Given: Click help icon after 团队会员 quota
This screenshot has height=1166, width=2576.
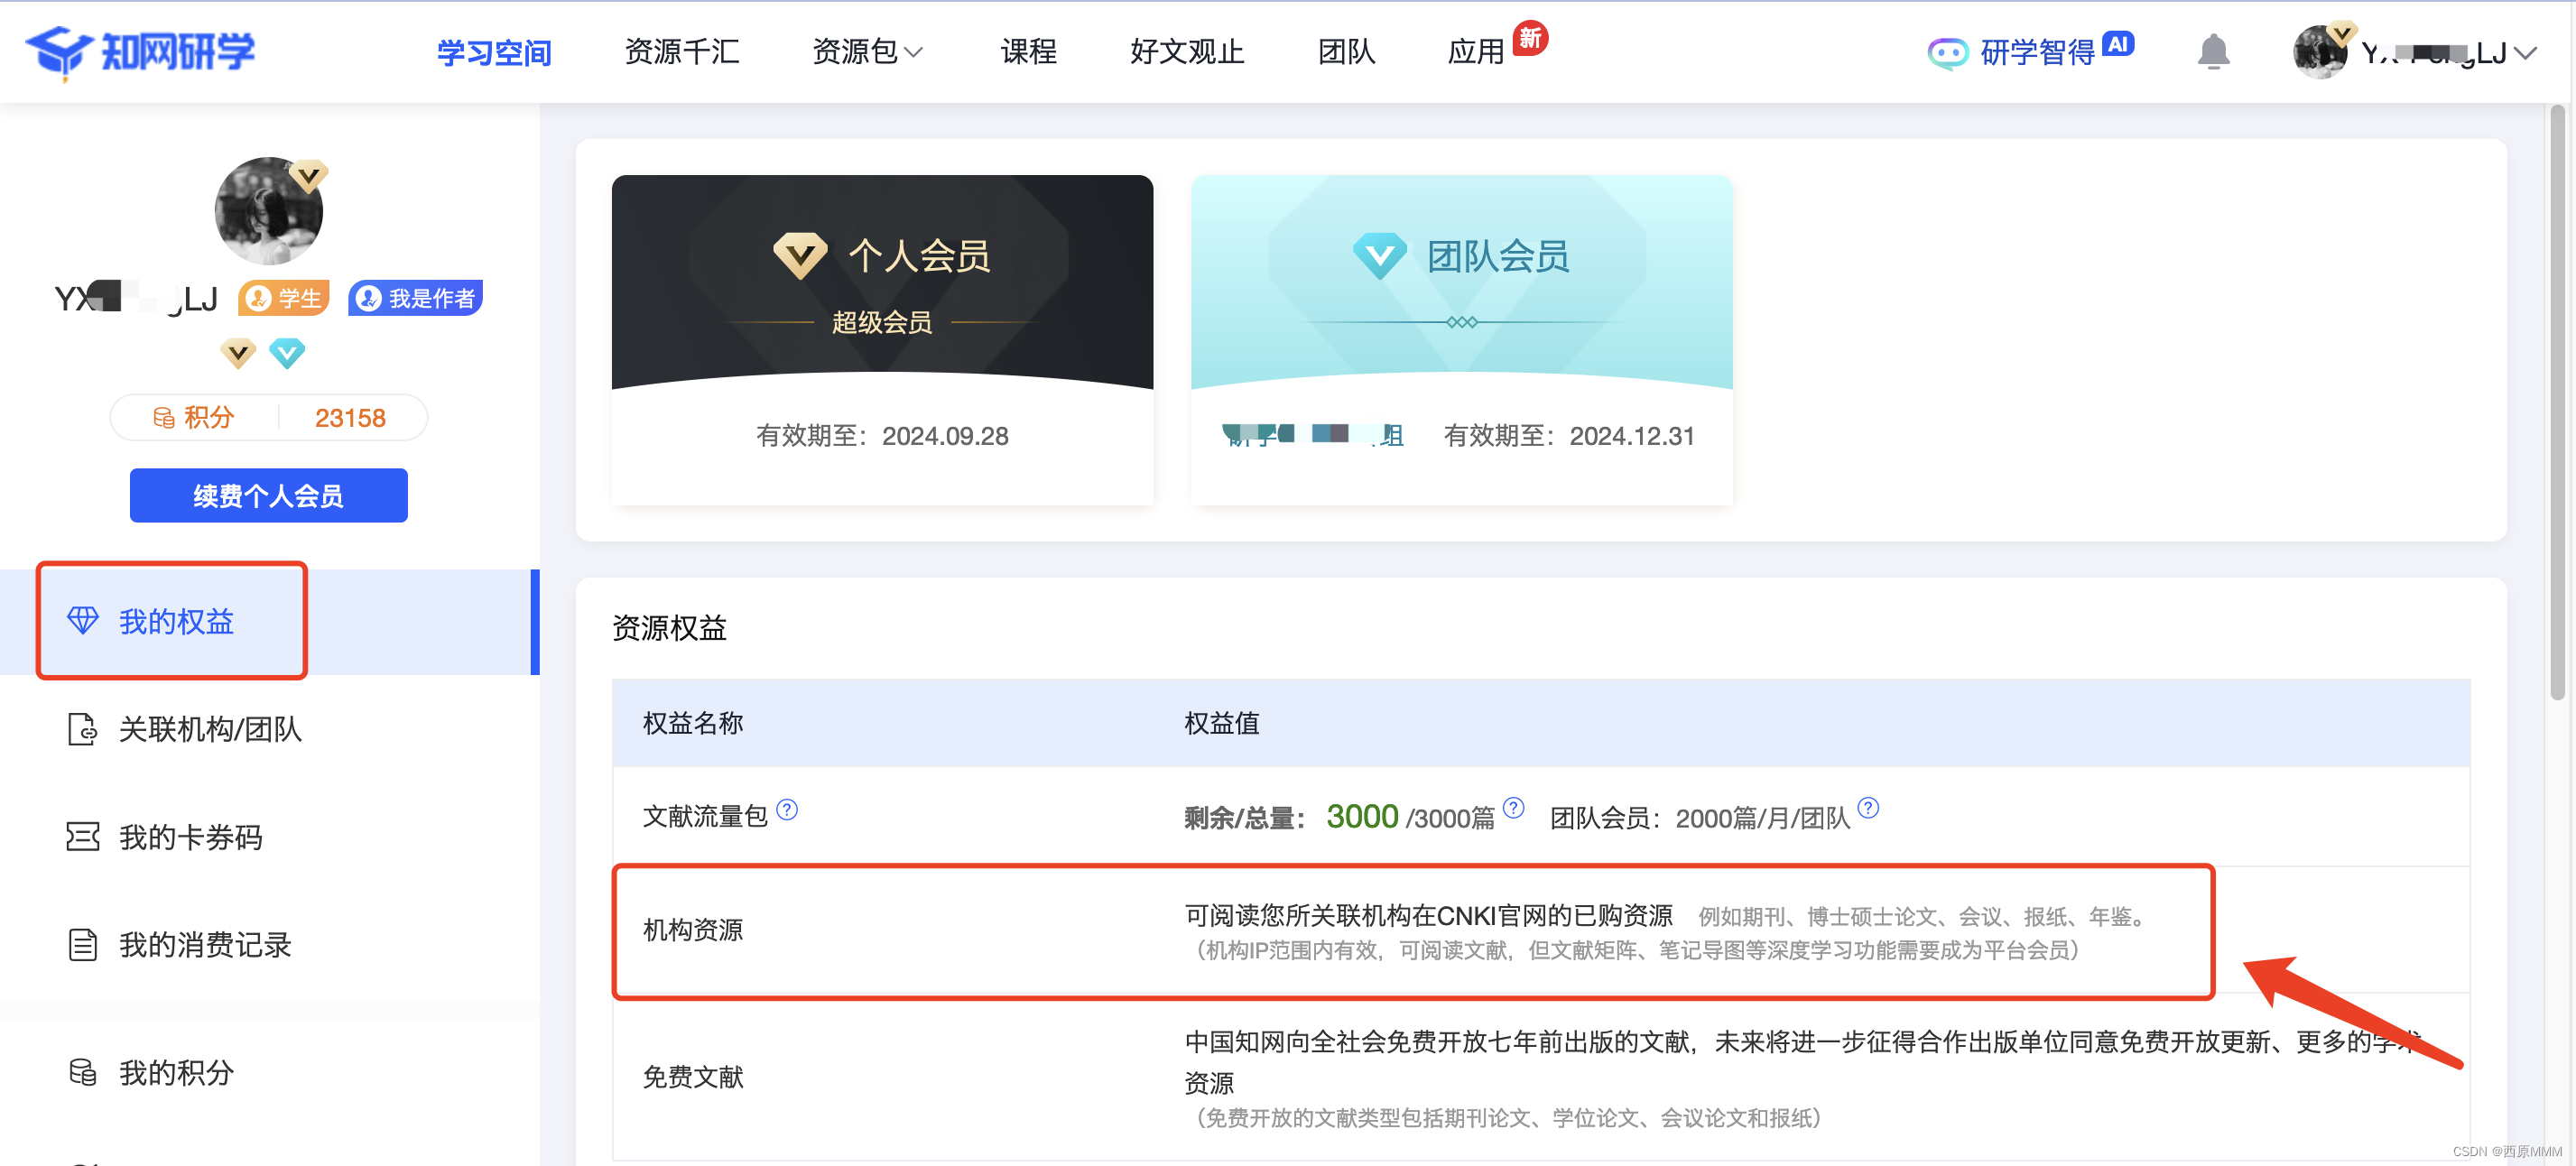Looking at the screenshot, I should point(1867,807).
